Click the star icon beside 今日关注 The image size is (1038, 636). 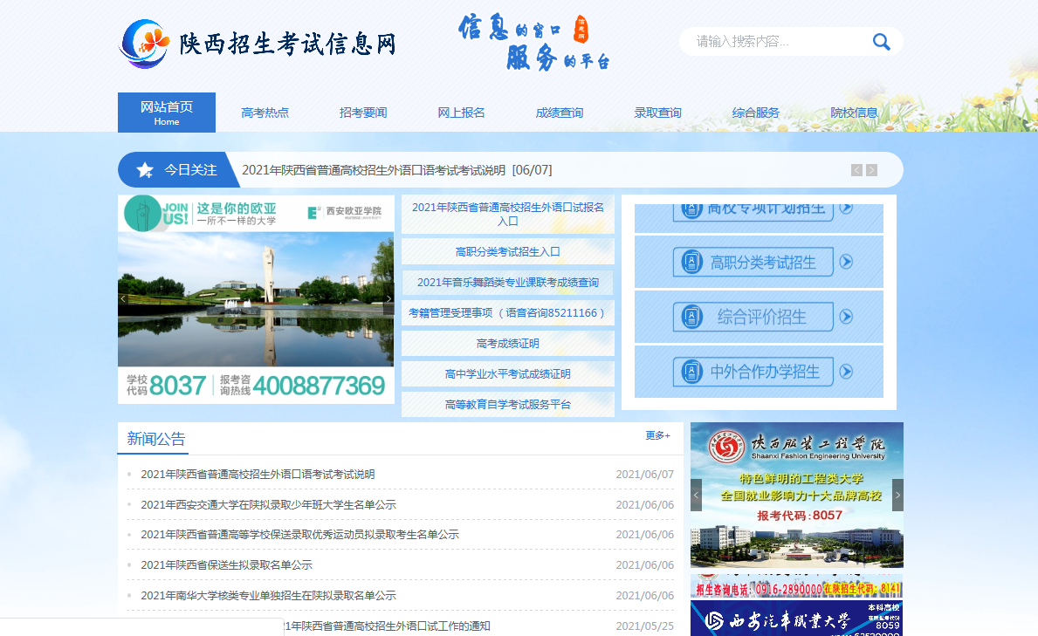(x=145, y=170)
